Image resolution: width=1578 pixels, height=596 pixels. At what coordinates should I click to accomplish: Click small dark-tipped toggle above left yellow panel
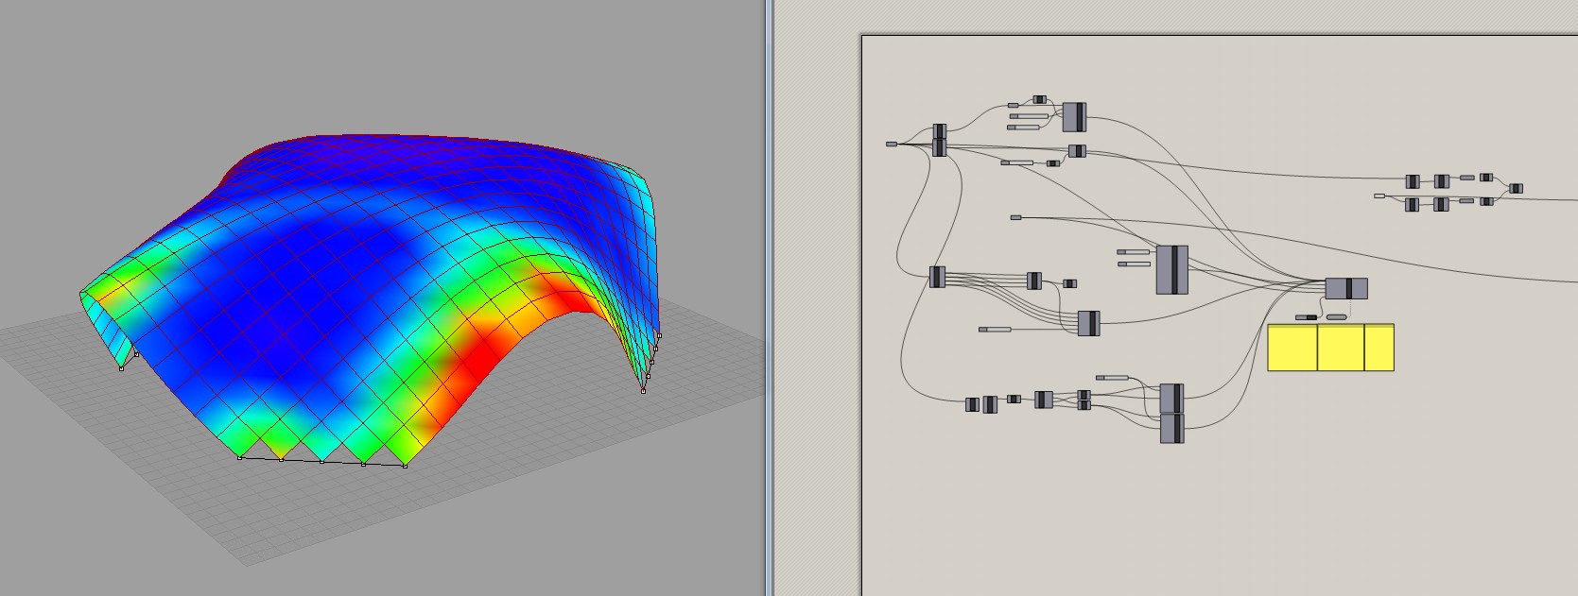[1307, 317]
